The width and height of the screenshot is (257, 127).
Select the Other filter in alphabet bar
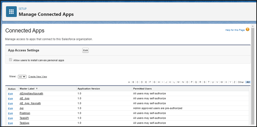(241, 82)
